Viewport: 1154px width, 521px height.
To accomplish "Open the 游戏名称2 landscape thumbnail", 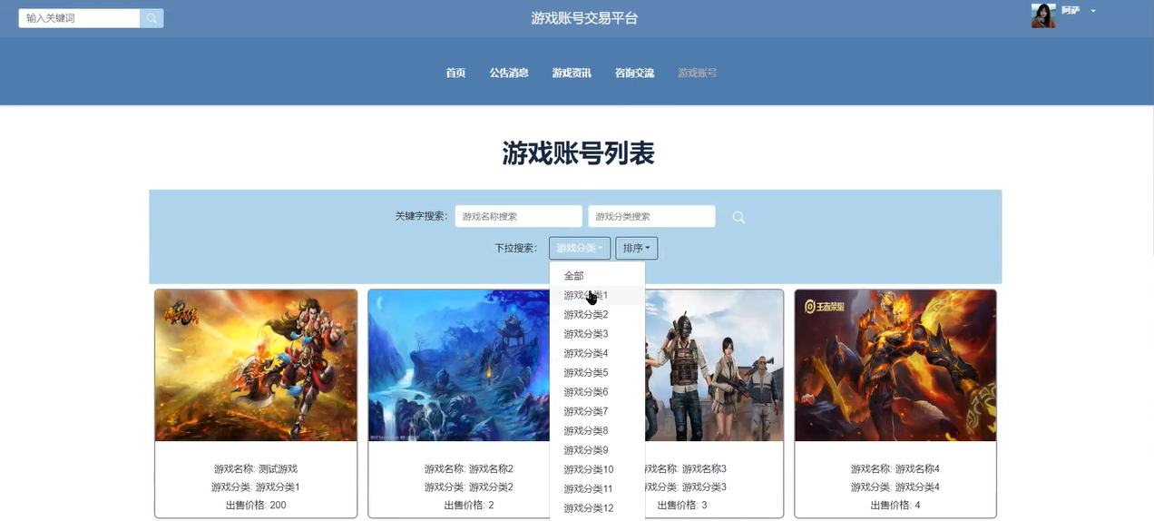I will [x=459, y=366].
